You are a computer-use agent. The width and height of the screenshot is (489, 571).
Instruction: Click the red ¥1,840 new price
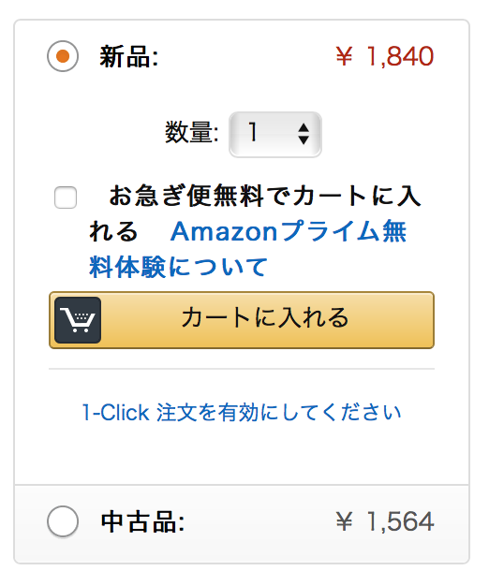pyautogui.click(x=385, y=56)
